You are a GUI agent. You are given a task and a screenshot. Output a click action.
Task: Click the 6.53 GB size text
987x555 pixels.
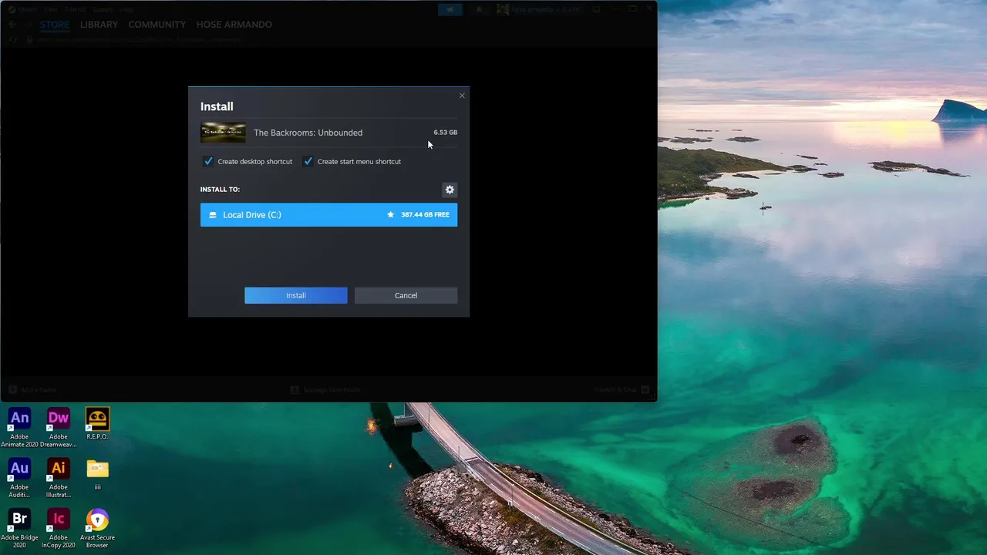pyautogui.click(x=445, y=133)
